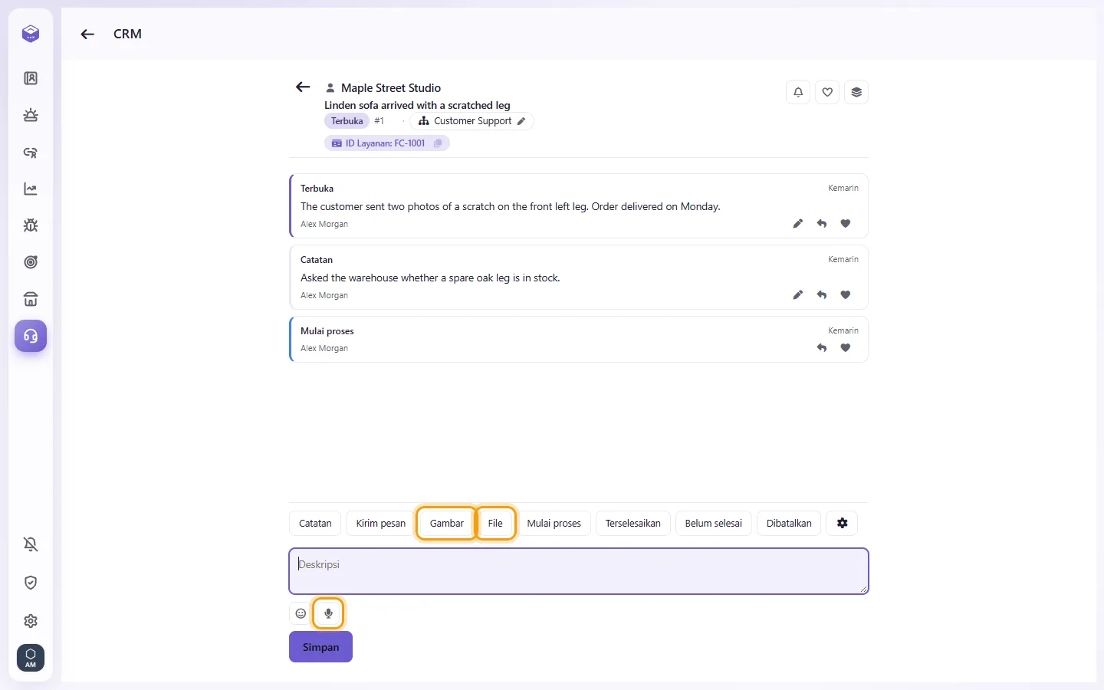Screen dimensions: 1104x690
Task: Open the store icon in sidebar
Action: 31,299
